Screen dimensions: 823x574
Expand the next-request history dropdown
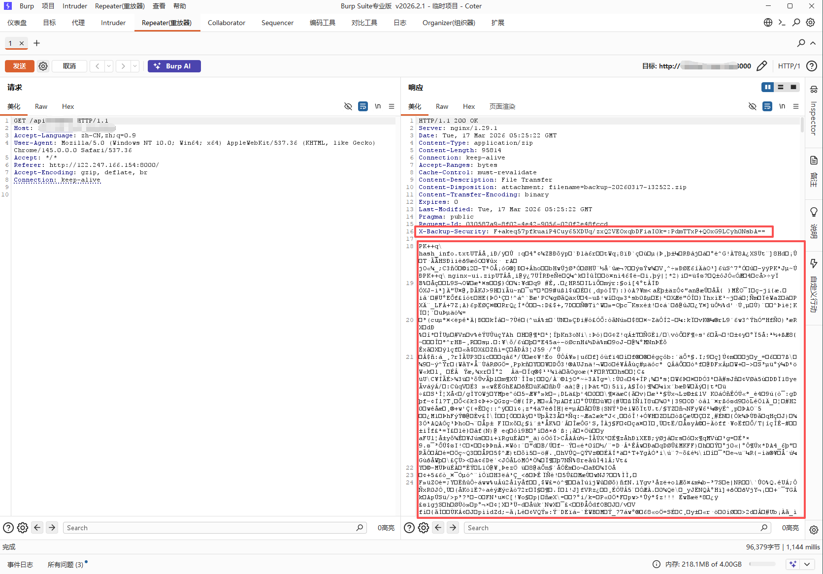[134, 66]
